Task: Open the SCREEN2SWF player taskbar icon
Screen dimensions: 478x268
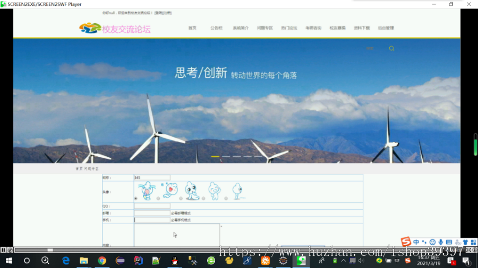Action: [x=301, y=261]
